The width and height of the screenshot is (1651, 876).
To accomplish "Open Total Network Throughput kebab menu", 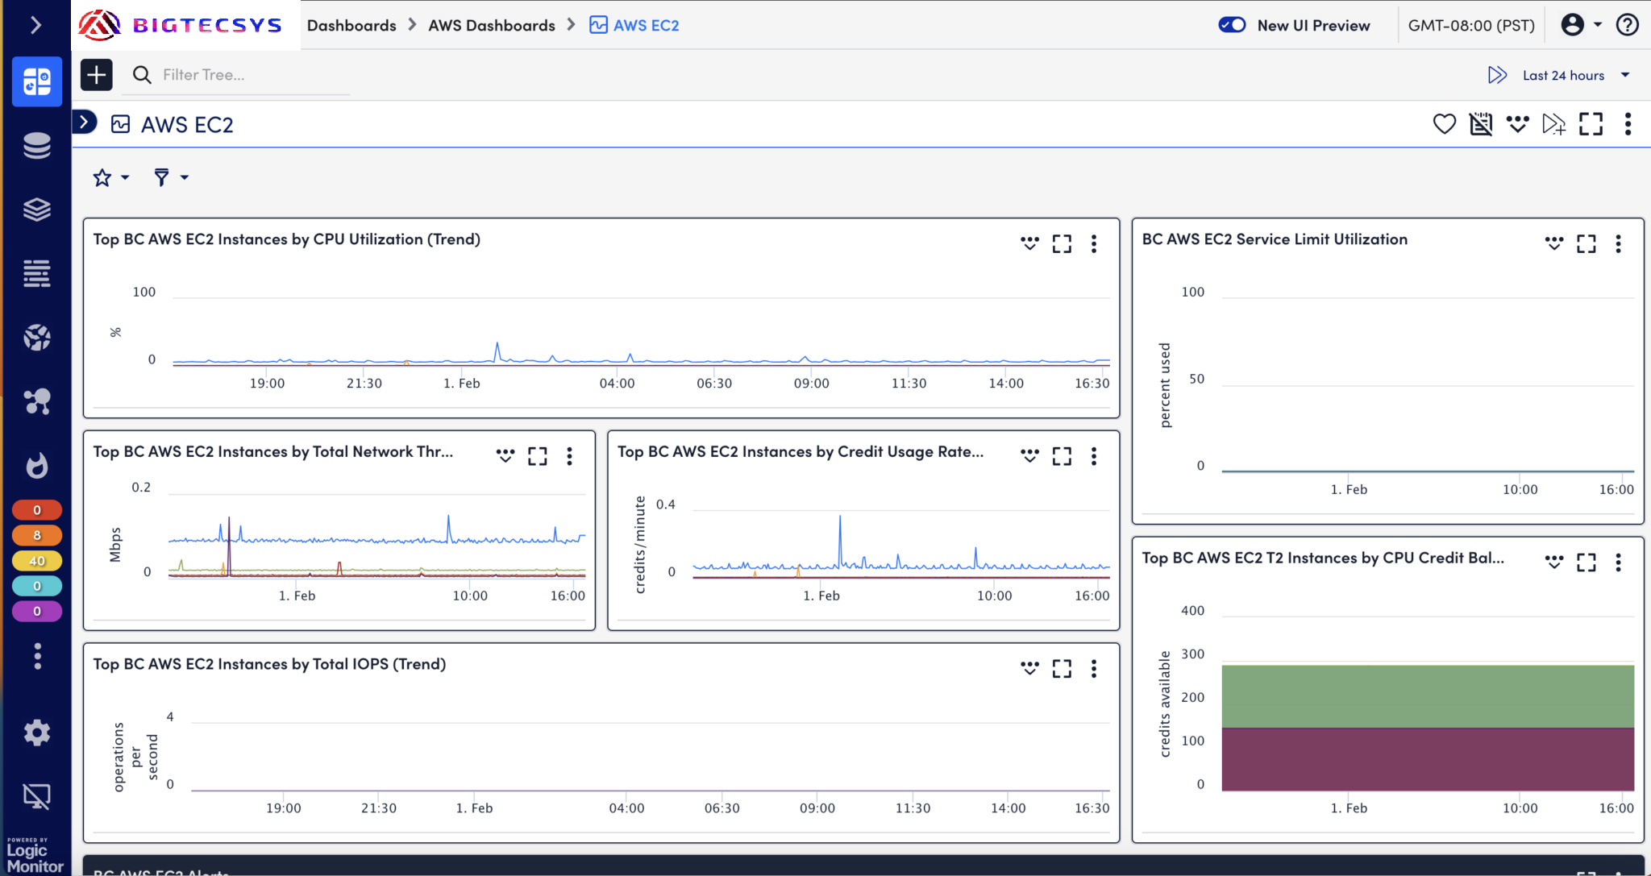I will pyautogui.click(x=569, y=456).
